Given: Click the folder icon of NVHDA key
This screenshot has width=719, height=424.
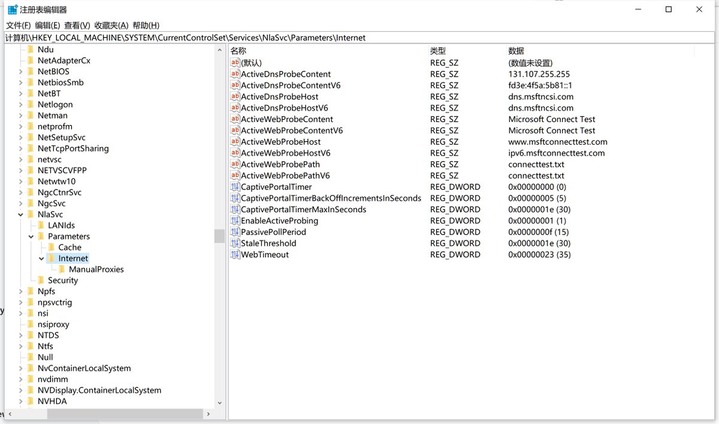Looking at the screenshot, I should point(31,401).
